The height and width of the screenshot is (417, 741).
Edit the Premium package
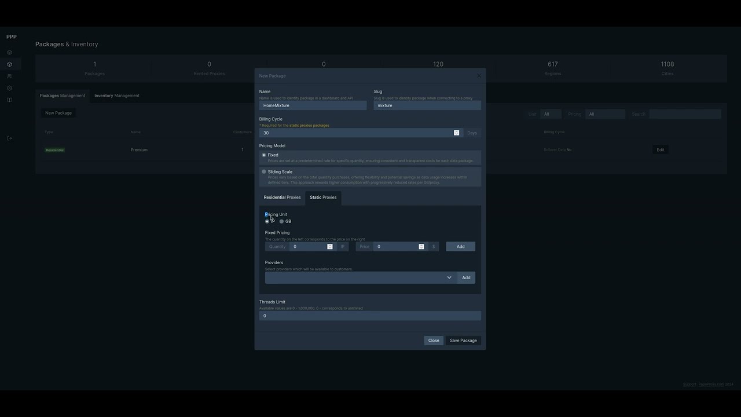pyautogui.click(x=660, y=150)
